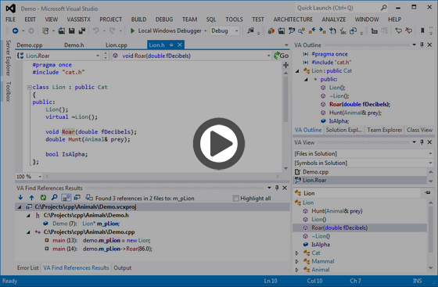Pin the VA Find References Results panel
Viewport: 438px width, 287px height.
[277, 188]
